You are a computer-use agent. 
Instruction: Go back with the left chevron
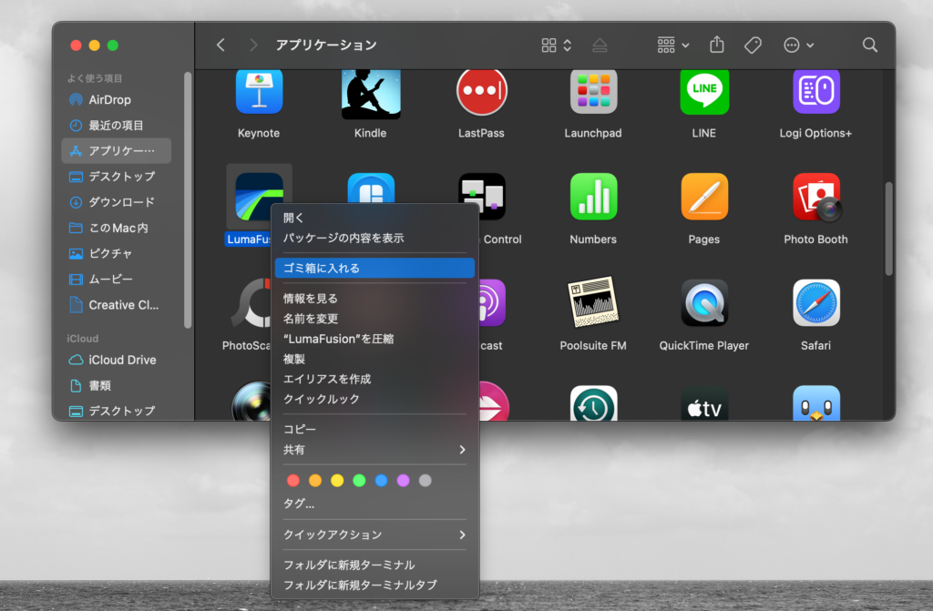coord(220,46)
